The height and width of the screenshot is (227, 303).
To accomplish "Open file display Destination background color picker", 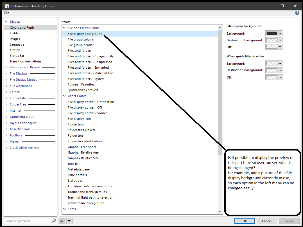I will (x=274, y=40).
